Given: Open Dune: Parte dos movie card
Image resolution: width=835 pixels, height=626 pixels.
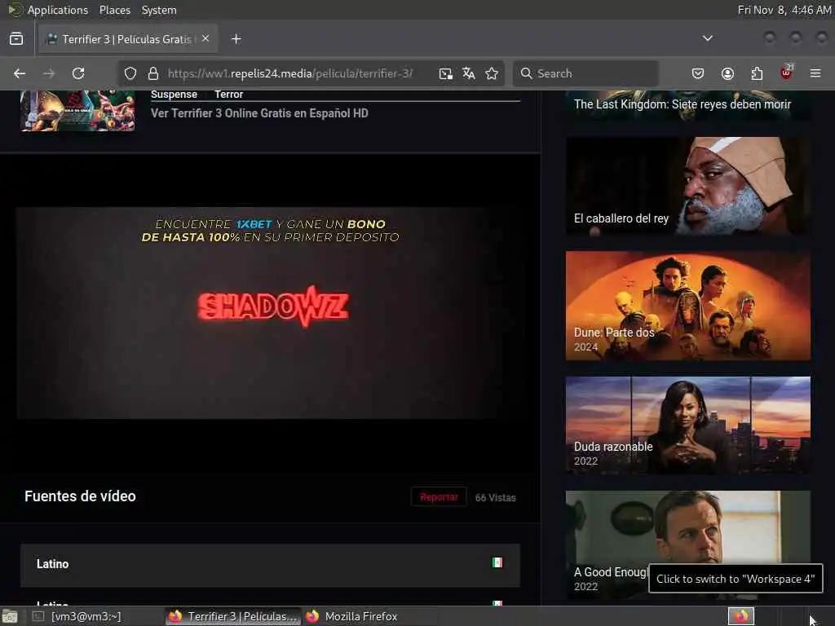Looking at the screenshot, I should coord(688,306).
